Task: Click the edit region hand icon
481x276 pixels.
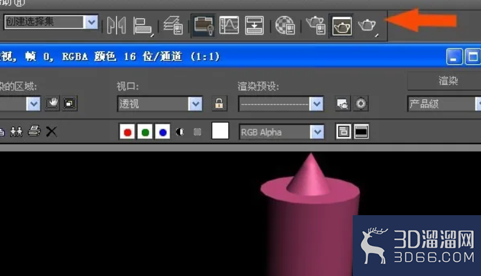Action: (52, 104)
